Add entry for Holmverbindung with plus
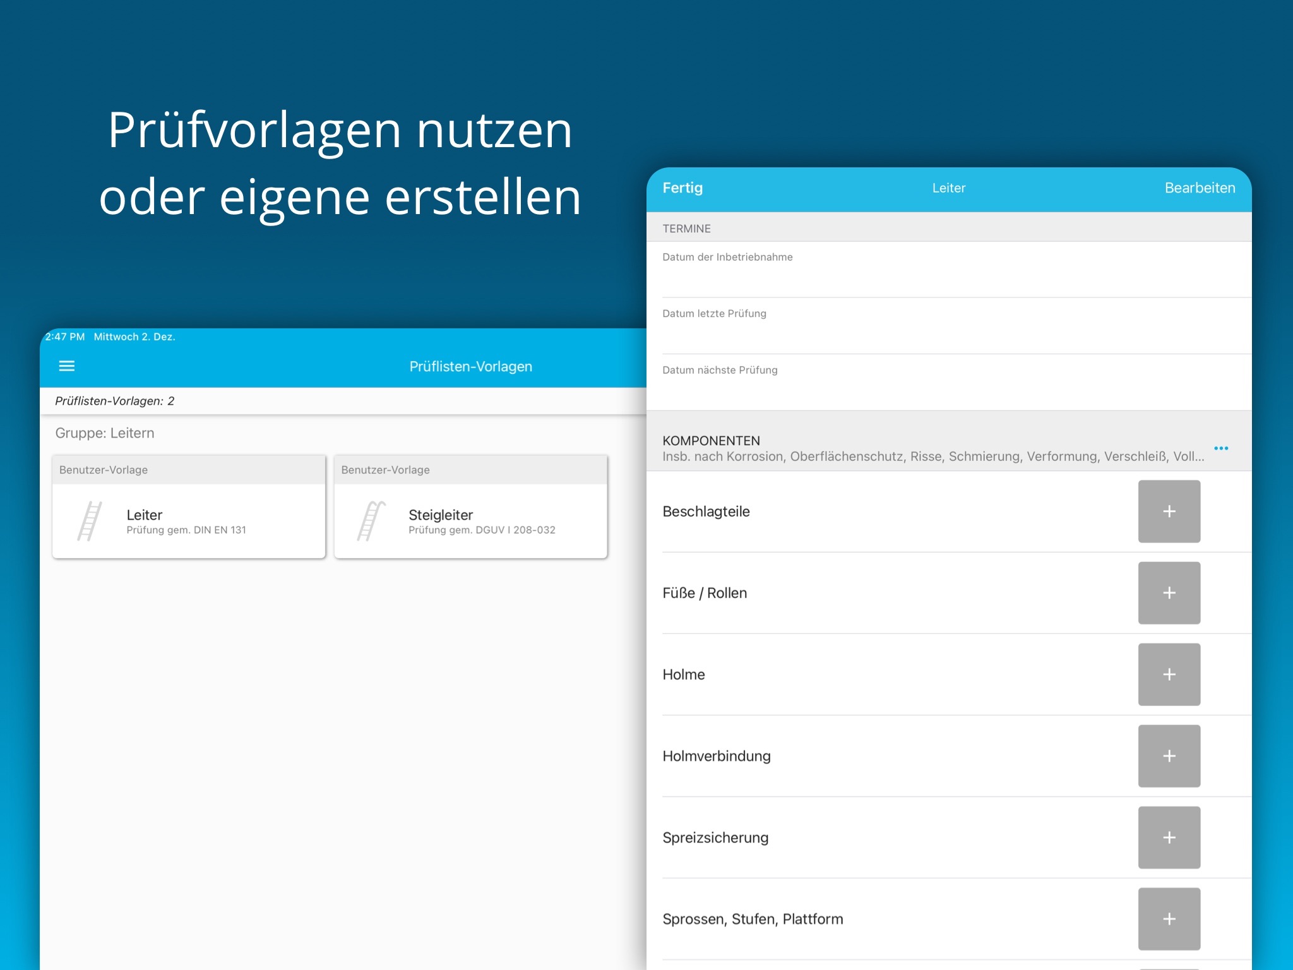This screenshot has height=970, width=1293. click(x=1169, y=756)
